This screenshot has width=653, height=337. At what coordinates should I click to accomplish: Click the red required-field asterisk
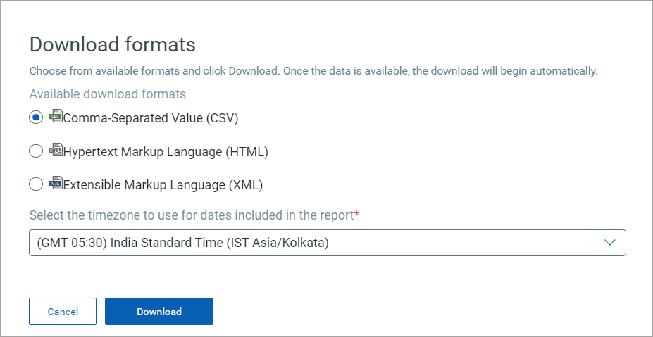pyautogui.click(x=356, y=214)
